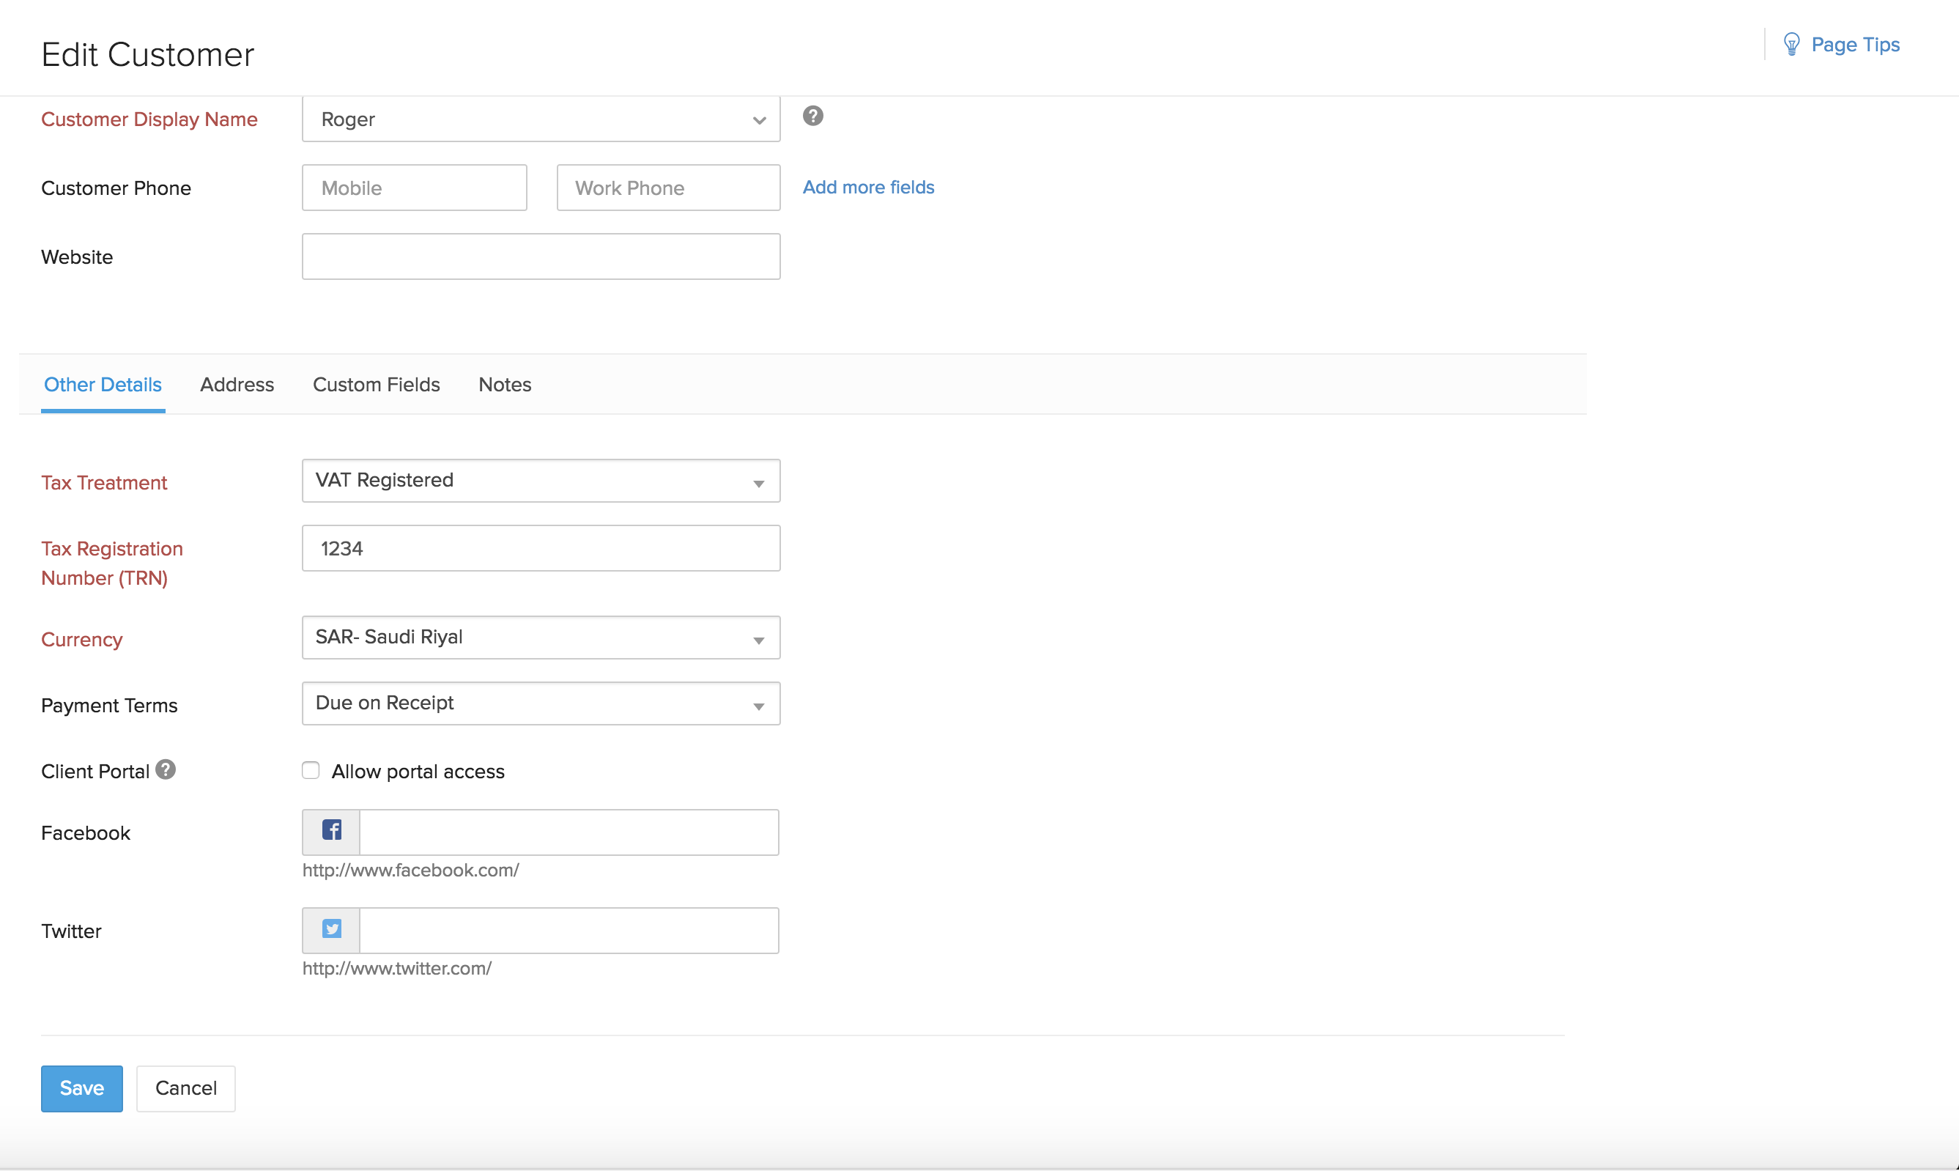Go to the Notes tab

(505, 384)
